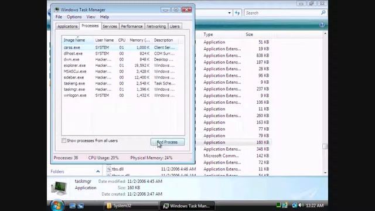Click the Explorer refresh button icon

(237, 13)
